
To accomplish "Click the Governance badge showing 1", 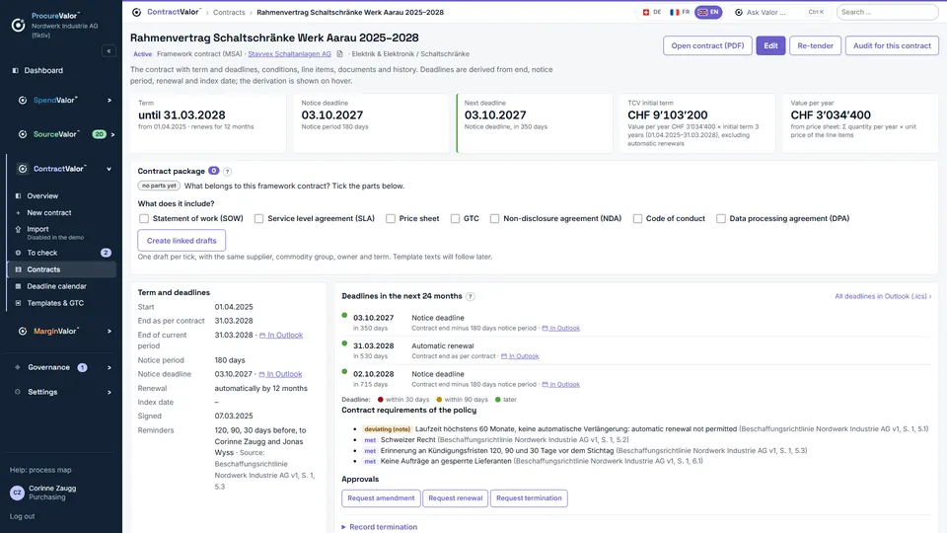I will [x=82, y=367].
